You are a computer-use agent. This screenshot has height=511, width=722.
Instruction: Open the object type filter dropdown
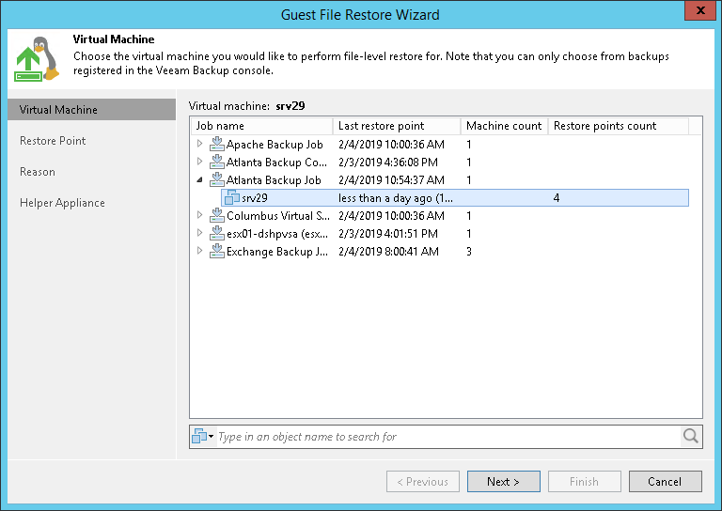(x=203, y=436)
